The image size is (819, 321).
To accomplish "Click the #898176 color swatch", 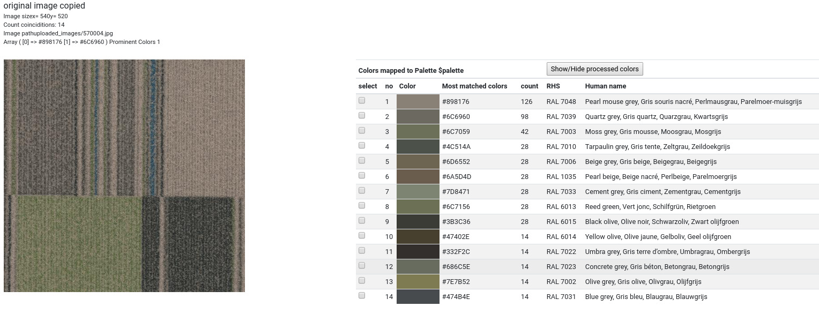I will click(418, 102).
